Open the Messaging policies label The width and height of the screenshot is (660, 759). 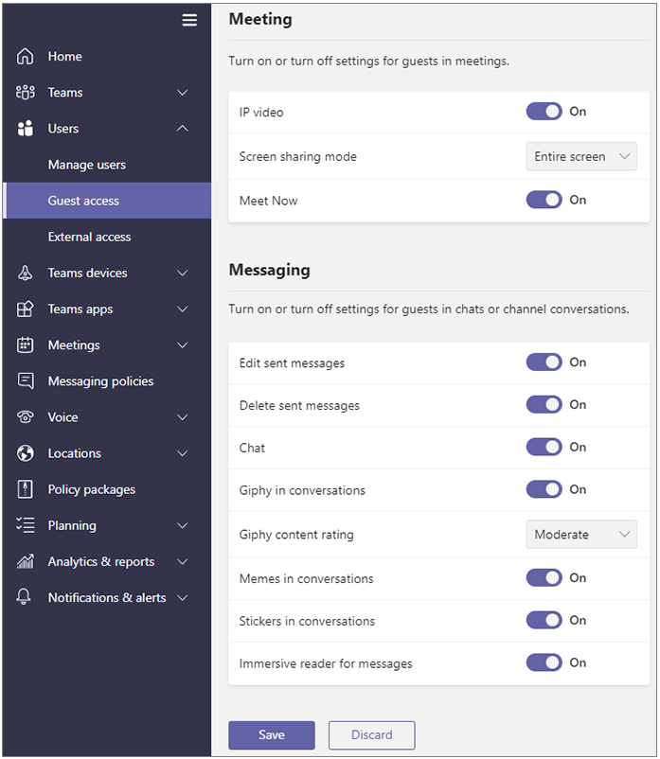tap(100, 381)
